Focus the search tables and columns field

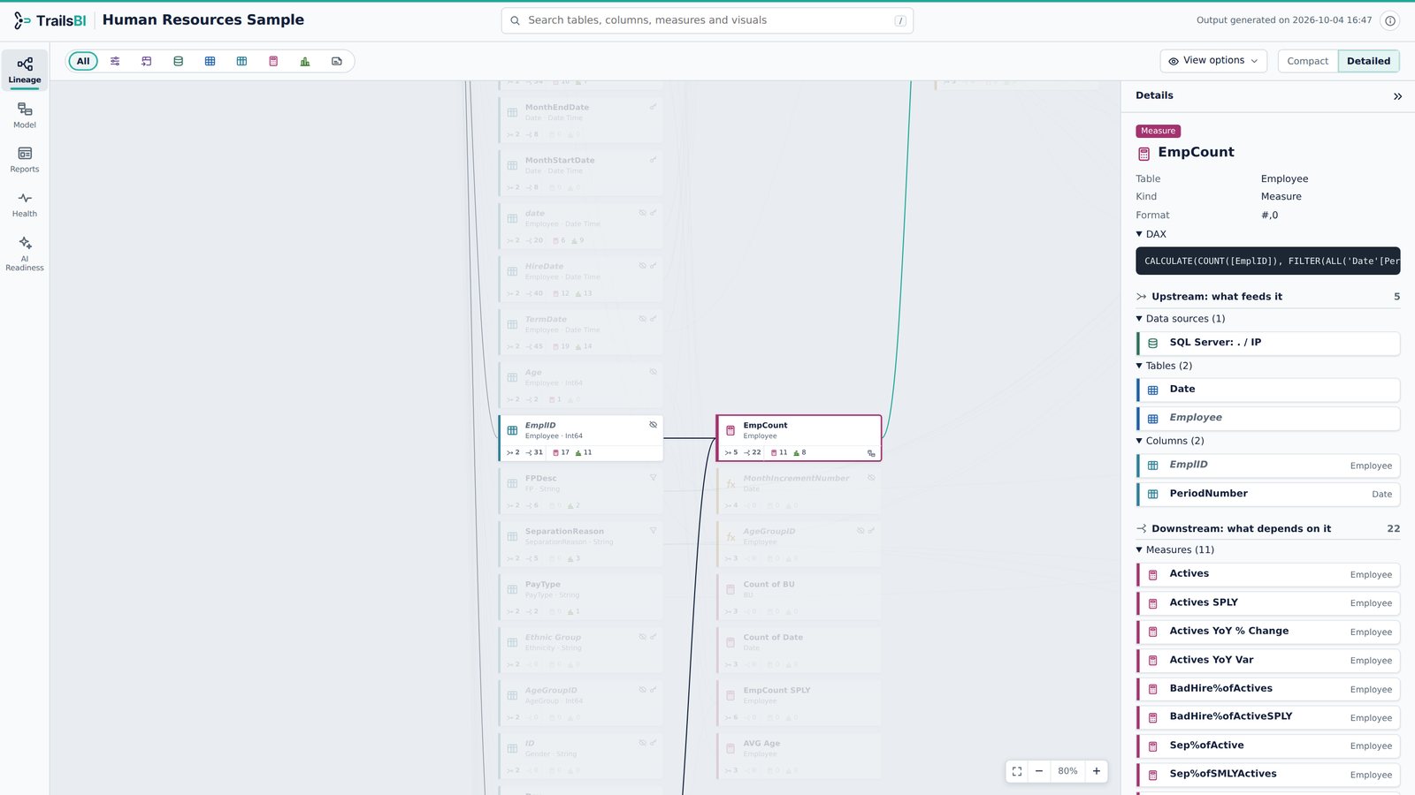[707, 20]
